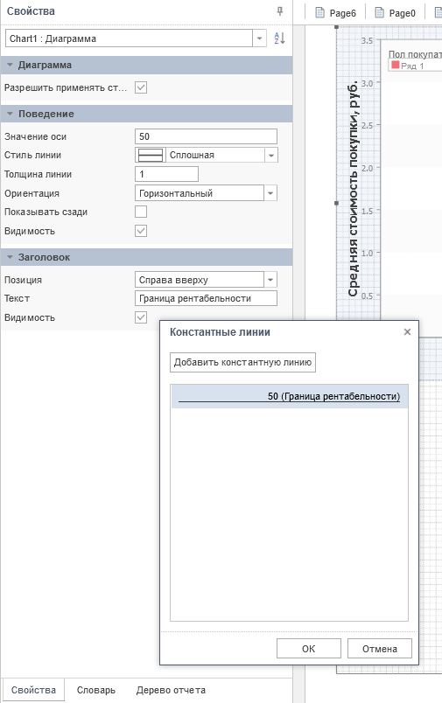
Task: Expand the Позиция dropdown list
Action: pyautogui.click(x=270, y=280)
